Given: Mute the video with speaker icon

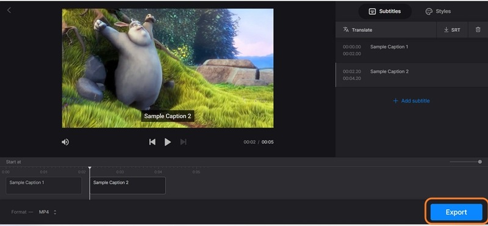Looking at the screenshot, I should coord(65,142).
